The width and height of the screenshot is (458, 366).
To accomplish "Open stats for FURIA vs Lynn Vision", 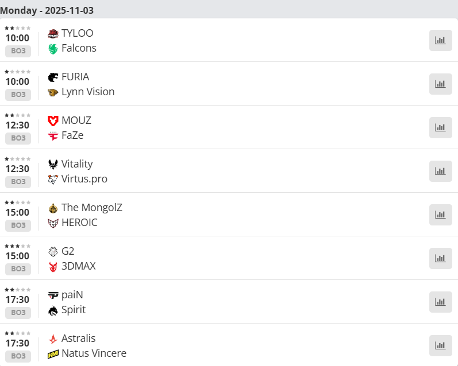I will click(x=440, y=84).
